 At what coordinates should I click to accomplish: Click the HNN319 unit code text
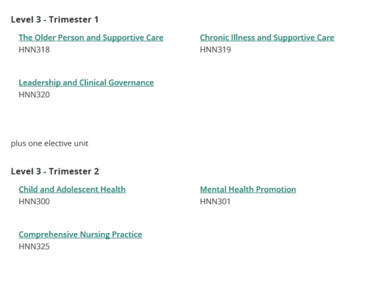coord(215,50)
